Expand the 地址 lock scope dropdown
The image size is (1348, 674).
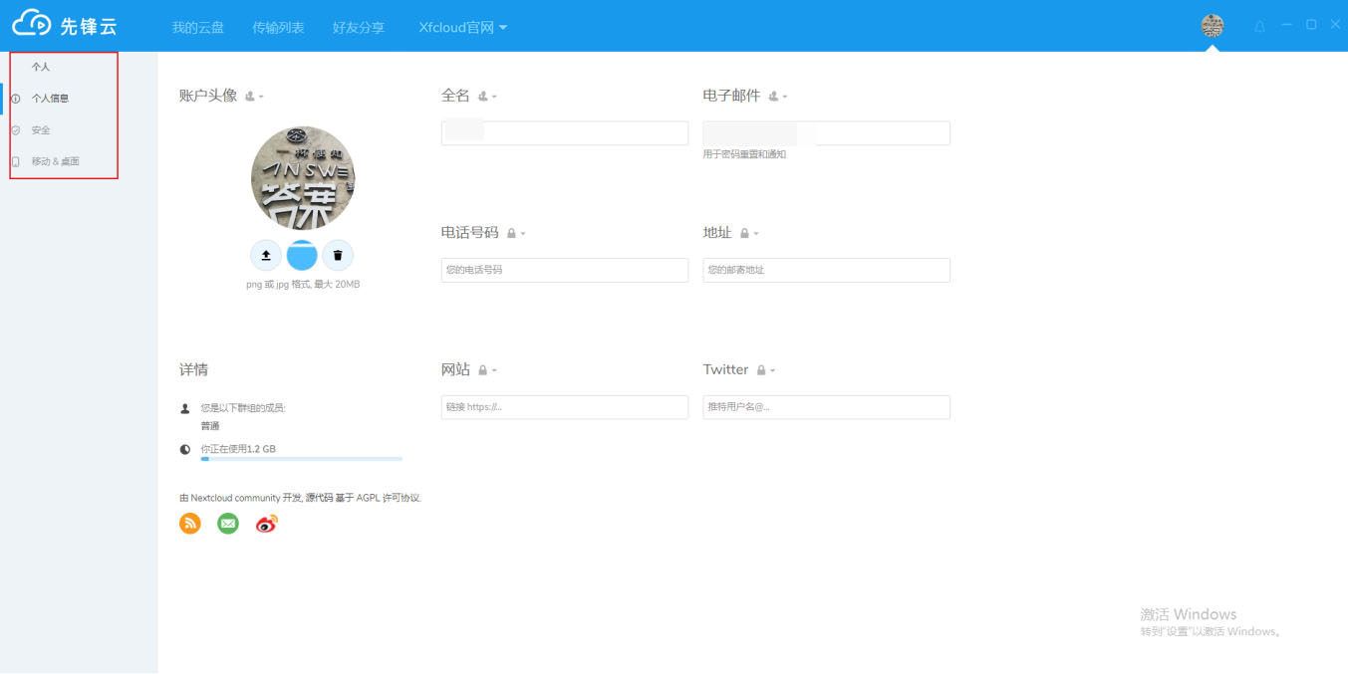point(749,233)
